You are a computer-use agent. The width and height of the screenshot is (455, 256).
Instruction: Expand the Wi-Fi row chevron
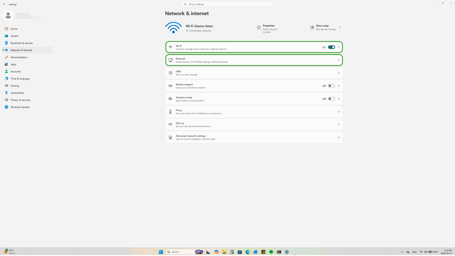pos(339,47)
